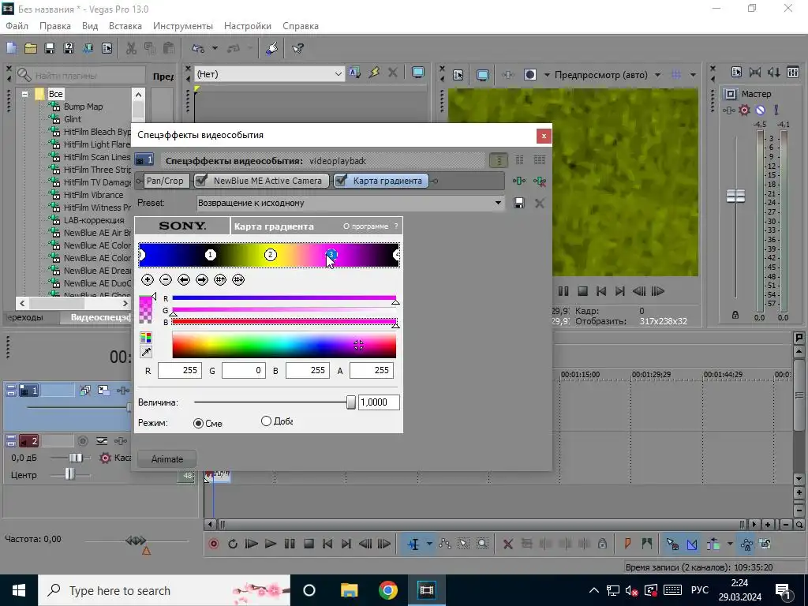
Task: Open the (Нет) dropdown in trimmer
Action: pos(338,73)
